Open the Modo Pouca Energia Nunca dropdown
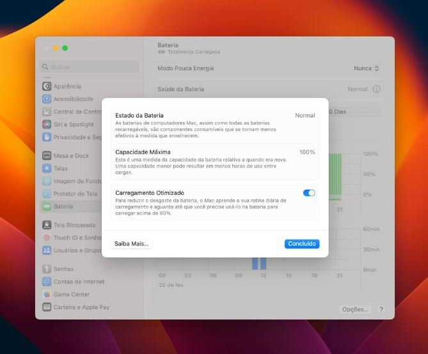Screen dimensions: 428x354 (x=367, y=68)
